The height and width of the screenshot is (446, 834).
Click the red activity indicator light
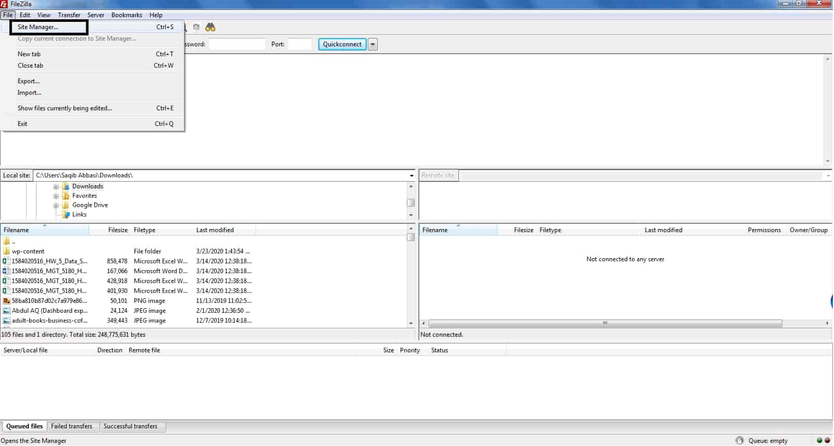point(827,440)
